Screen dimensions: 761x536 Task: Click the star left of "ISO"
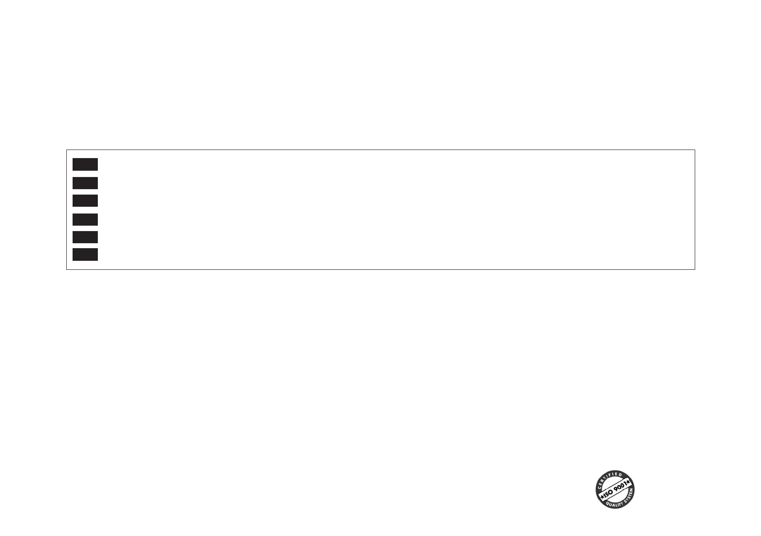point(602,497)
